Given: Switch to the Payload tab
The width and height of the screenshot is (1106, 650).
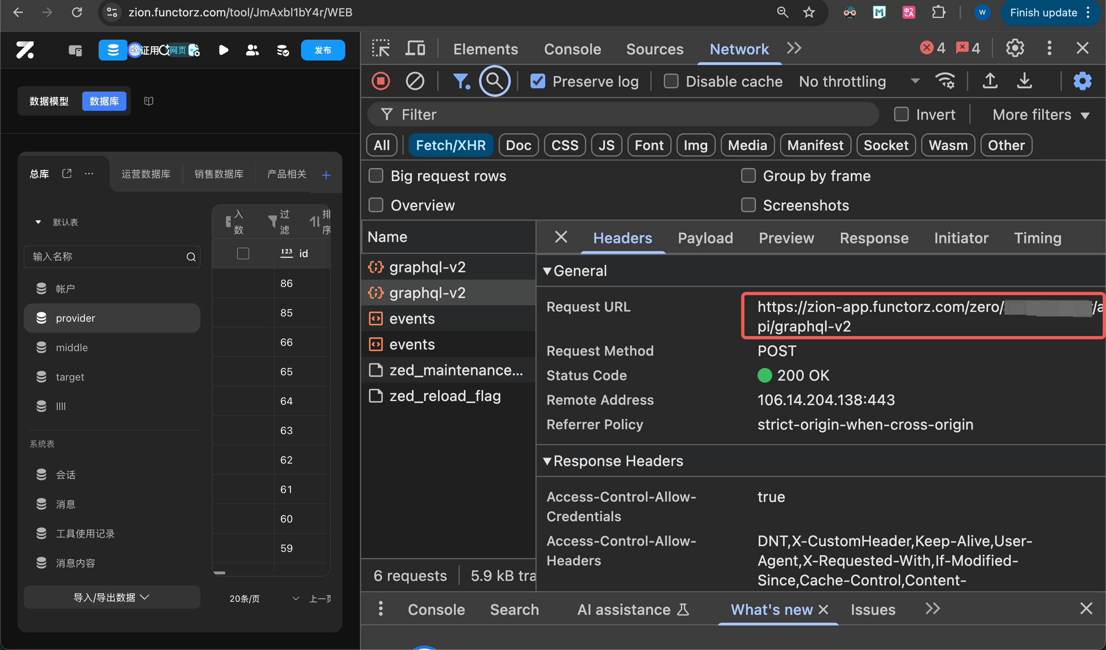Looking at the screenshot, I should (705, 238).
